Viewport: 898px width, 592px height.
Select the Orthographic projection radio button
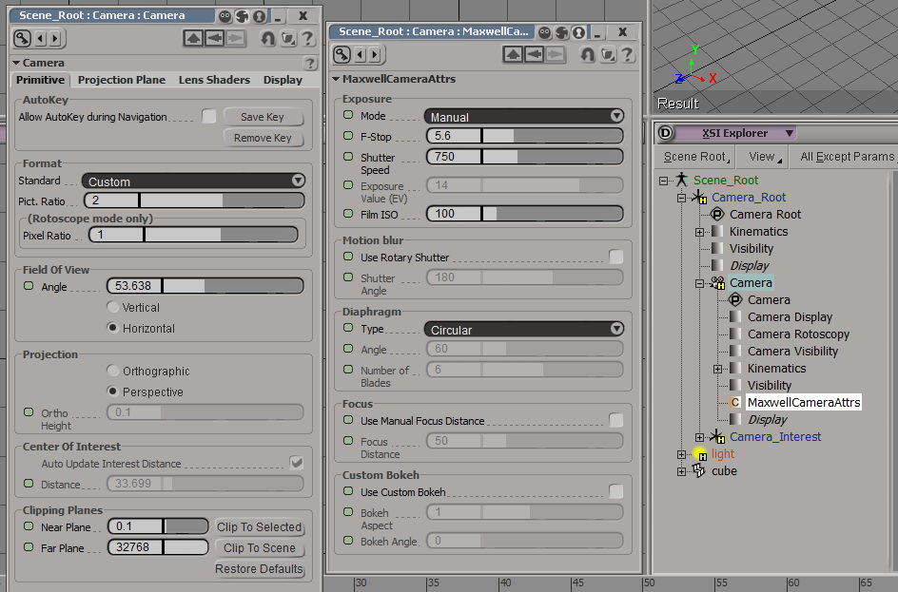[113, 372]
